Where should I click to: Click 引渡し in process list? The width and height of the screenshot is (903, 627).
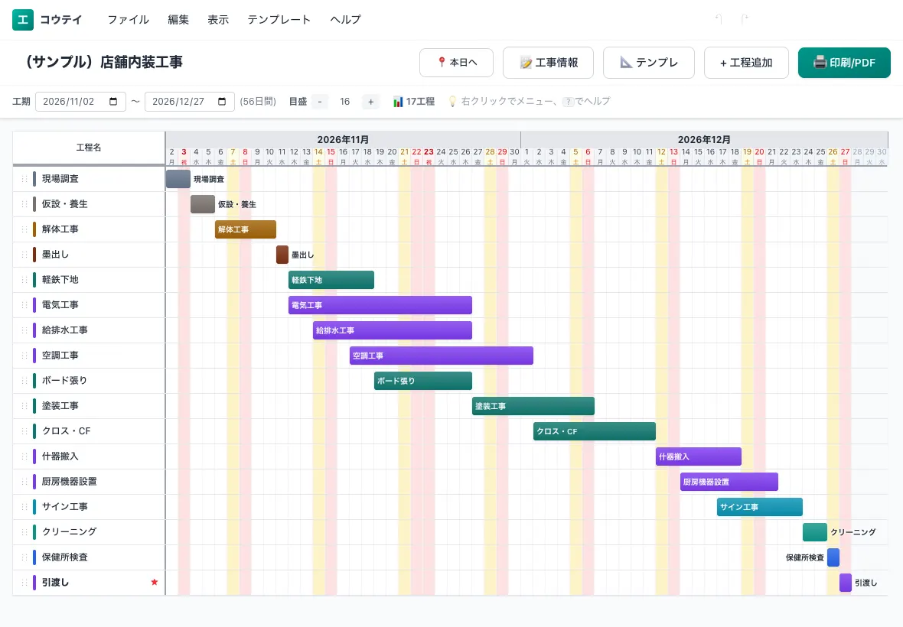[x=55, y=583]
